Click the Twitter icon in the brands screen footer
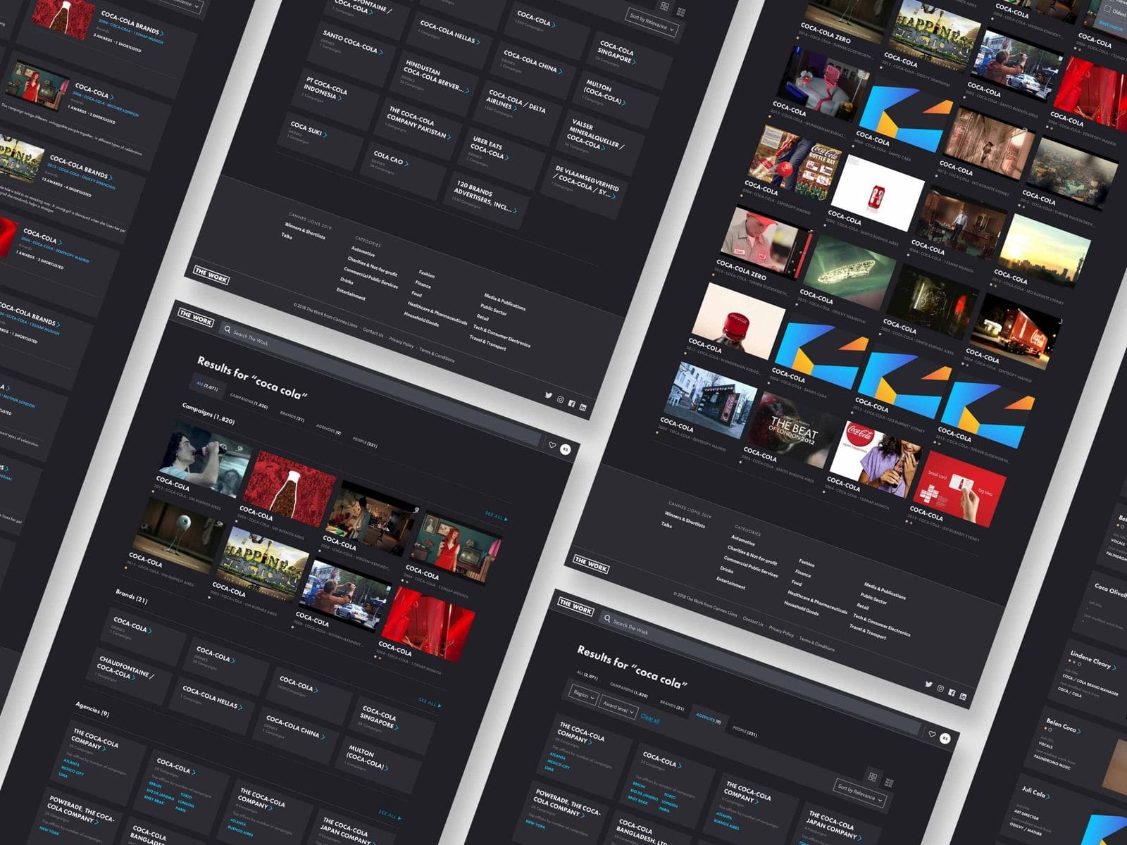Screen dimensions: 1127x845 pyautogui.click(x=549, y=395)
